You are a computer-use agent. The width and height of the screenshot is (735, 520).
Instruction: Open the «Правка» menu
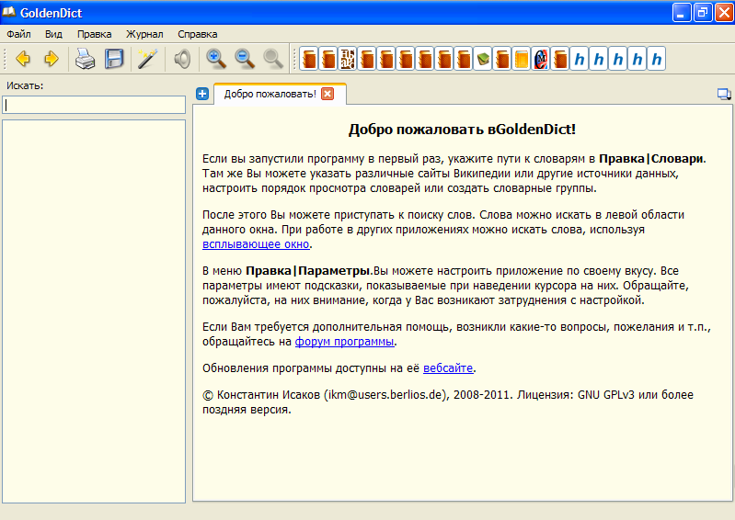click(x=94, y=33)
